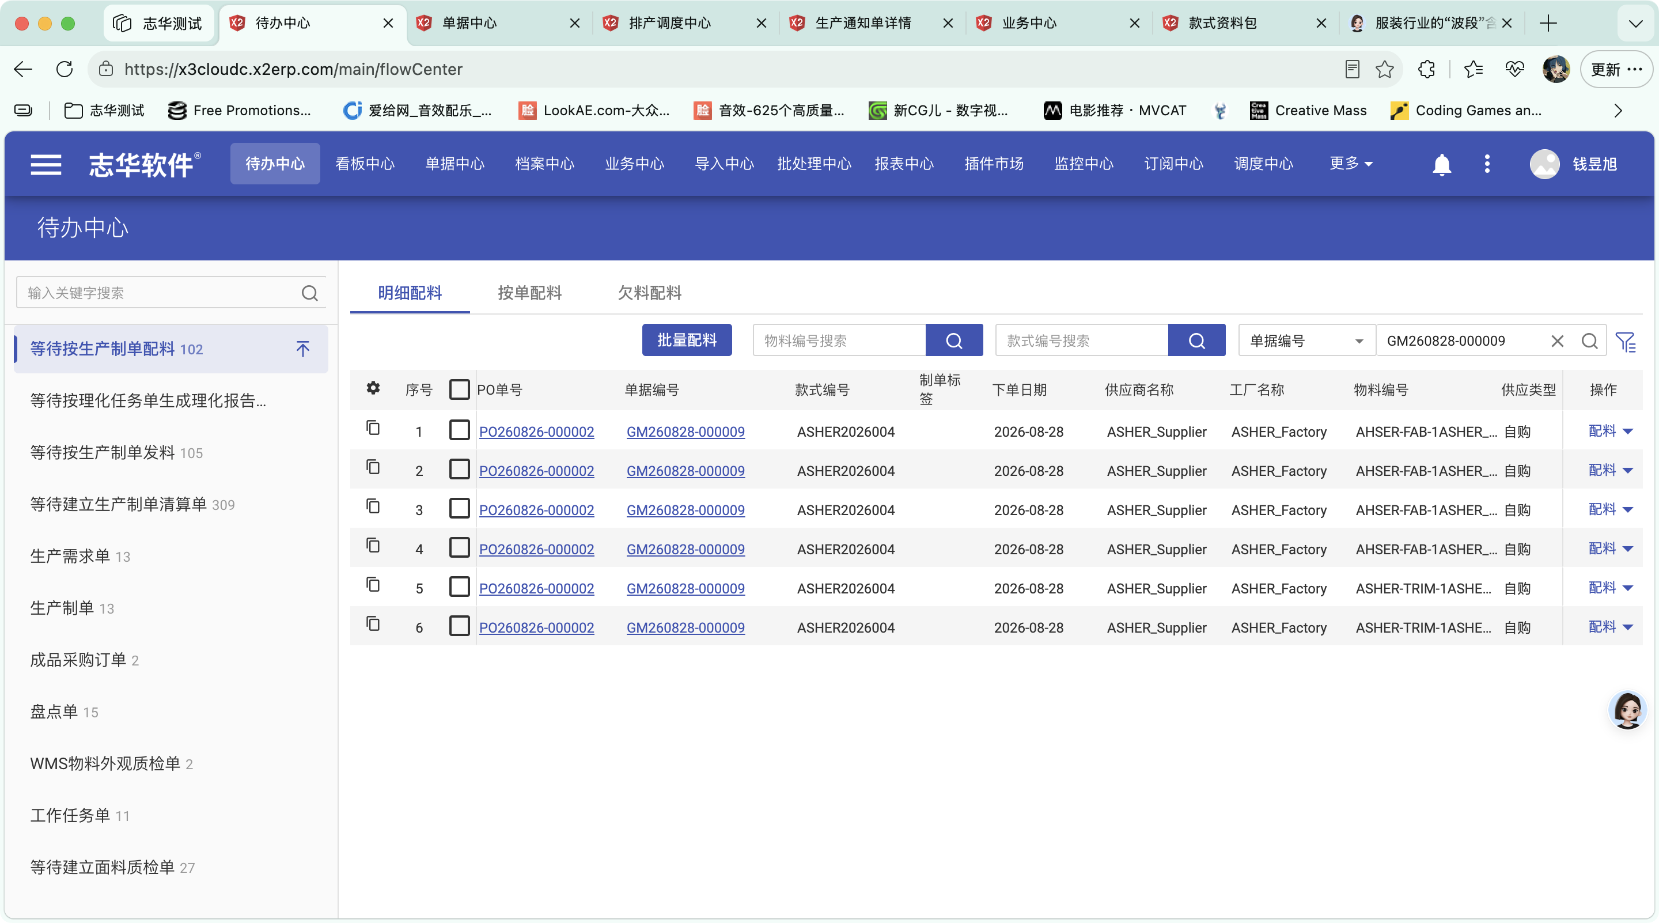1659x923 pixels.
Task: Reload the page in browser
Action: tap(65, 70)
